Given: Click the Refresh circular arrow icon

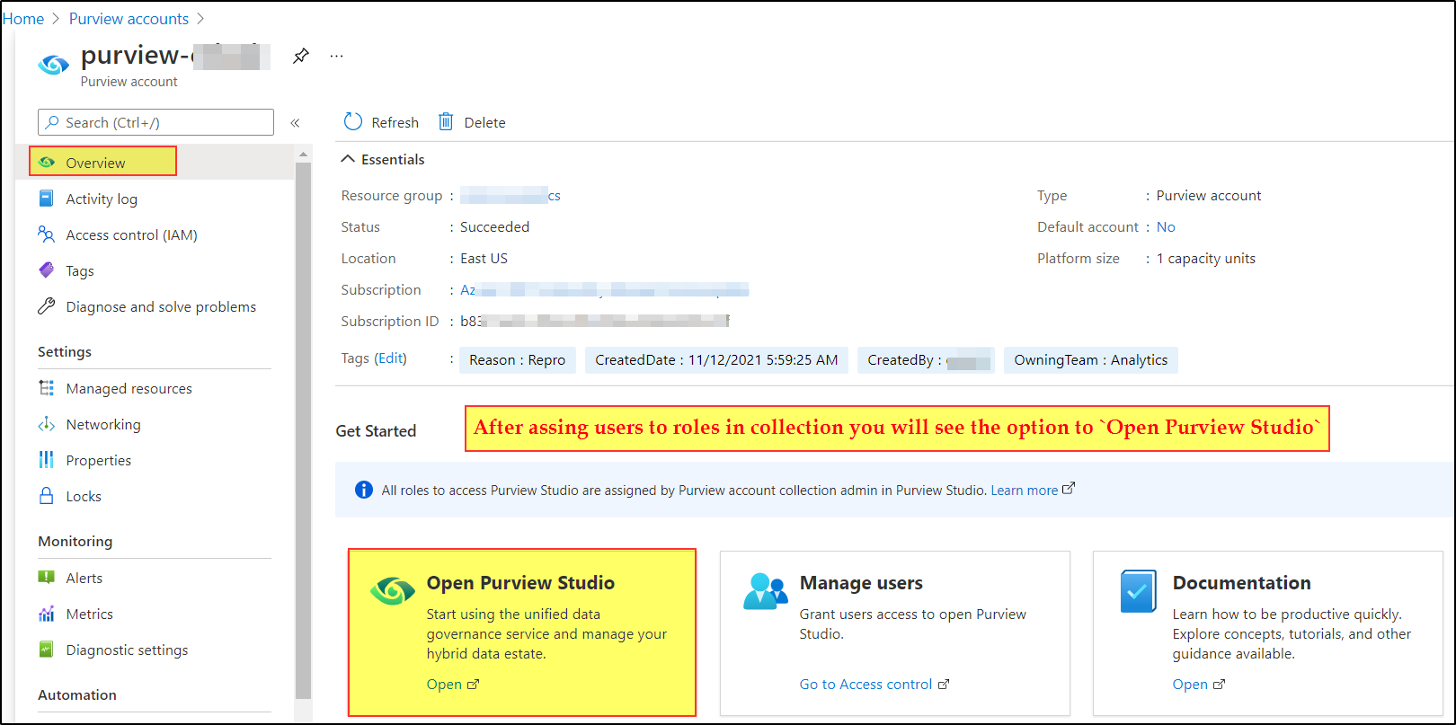Looking at the screenshot, I should click(x=353, y=122).
